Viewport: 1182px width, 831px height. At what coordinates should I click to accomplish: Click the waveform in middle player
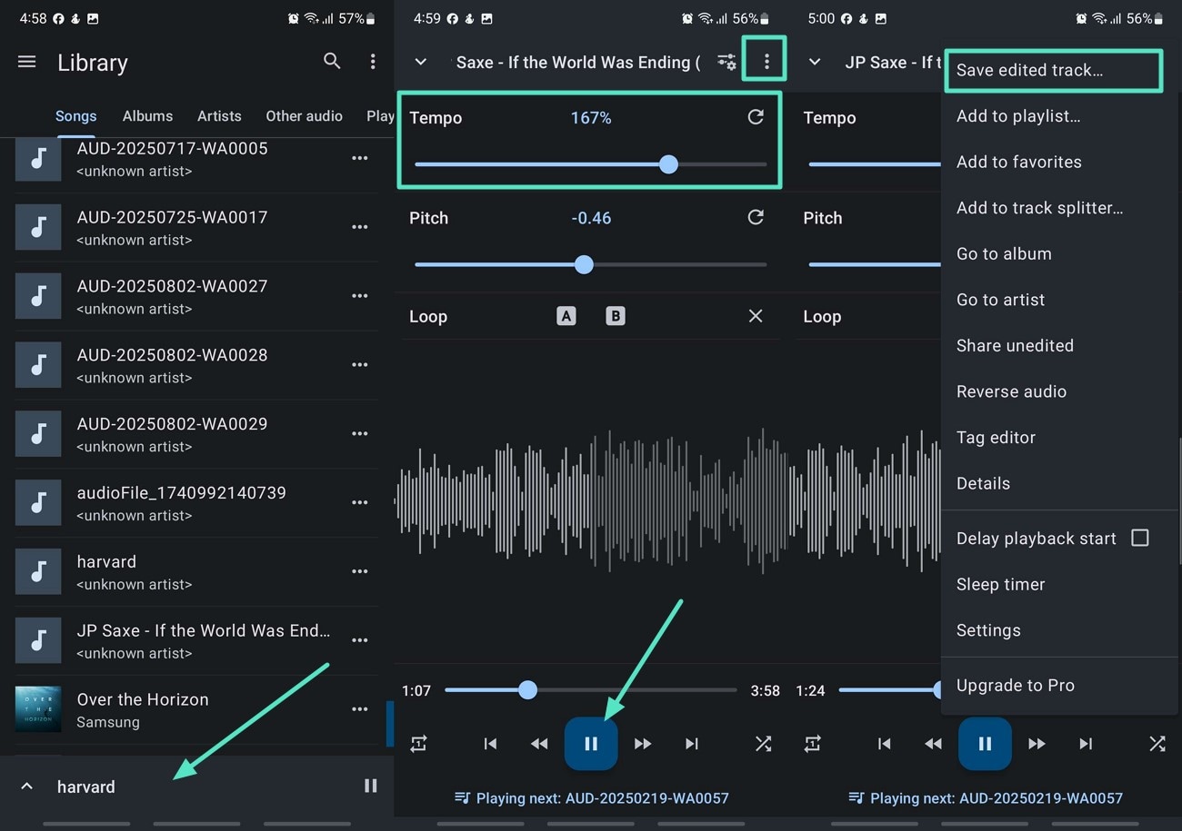pos(590,501)
